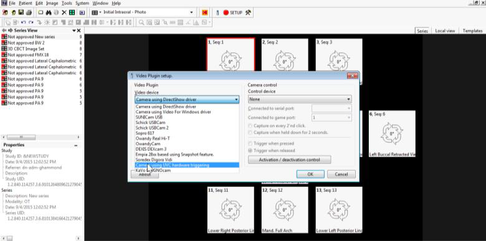Click the grey round icon after binoculars
Viewport: 486px width, 241px height.
57,12
